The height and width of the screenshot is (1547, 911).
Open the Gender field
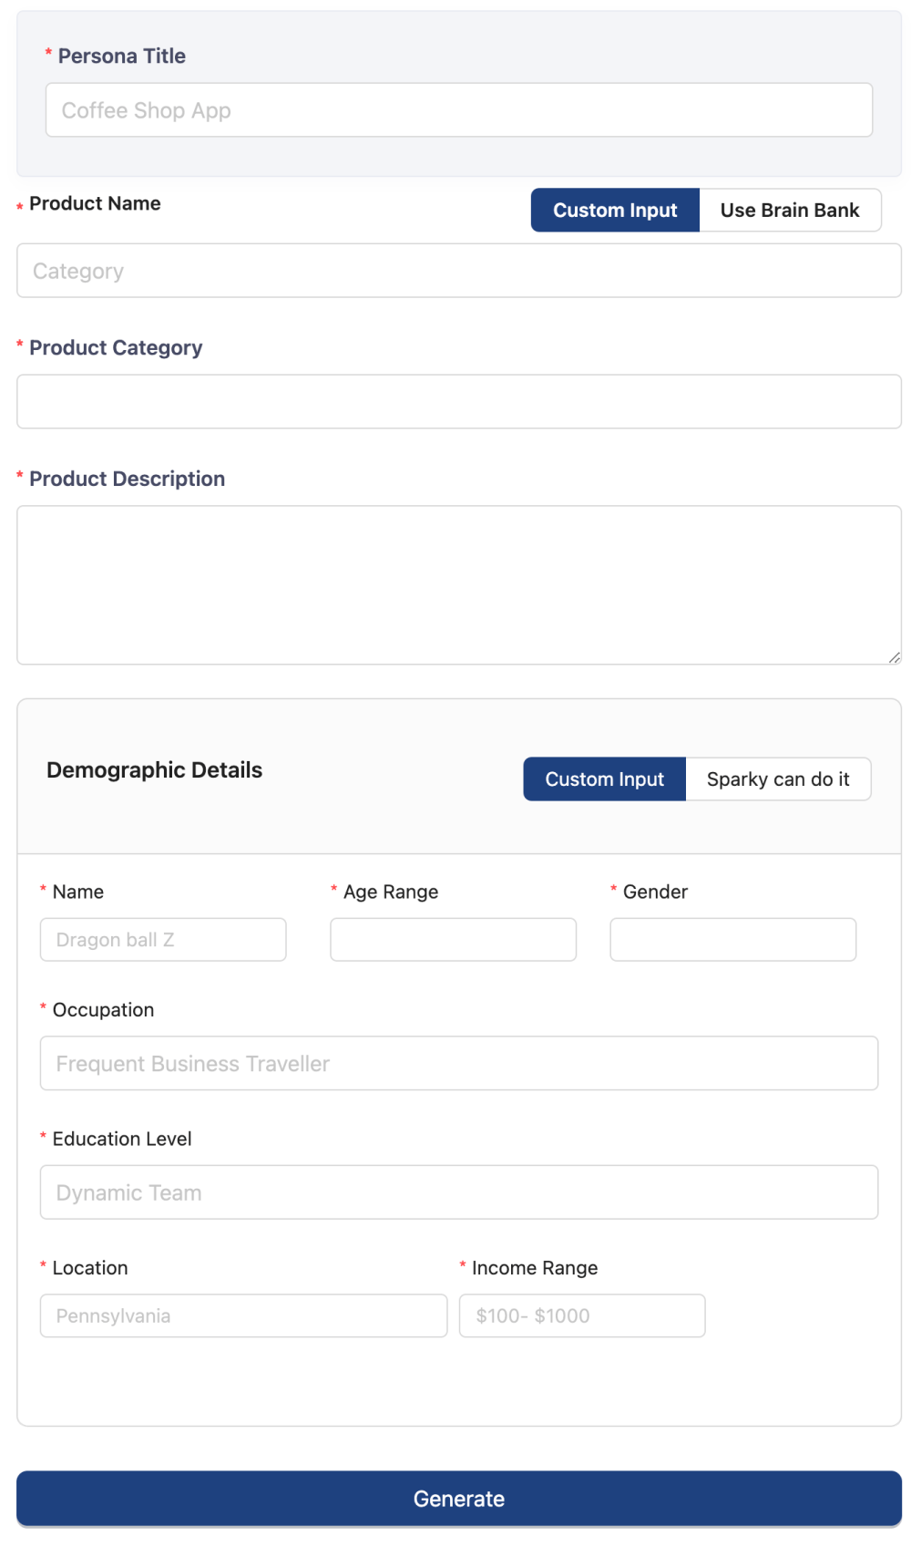(x=733, y=940)
